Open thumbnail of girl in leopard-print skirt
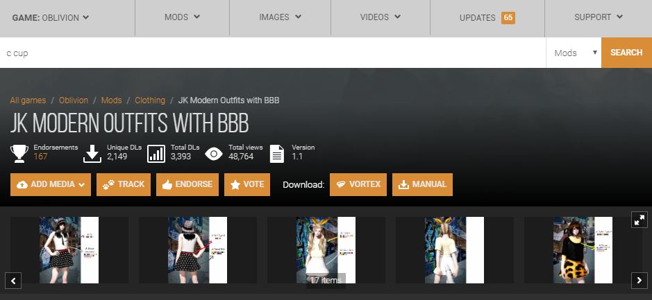 point(583,250)
